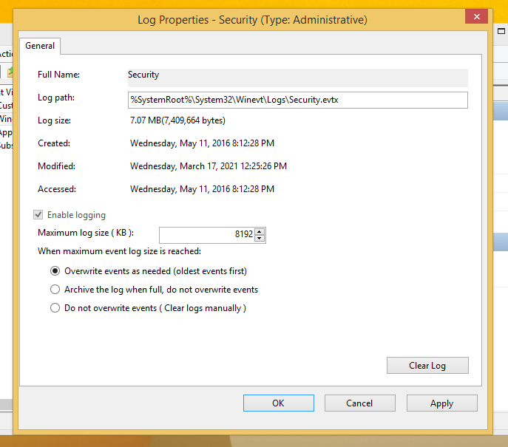Viewport: 508px width, 447px height.
Task: Select the Windows Logs tree item behind dialog
Action: click(x=6, y=119)
